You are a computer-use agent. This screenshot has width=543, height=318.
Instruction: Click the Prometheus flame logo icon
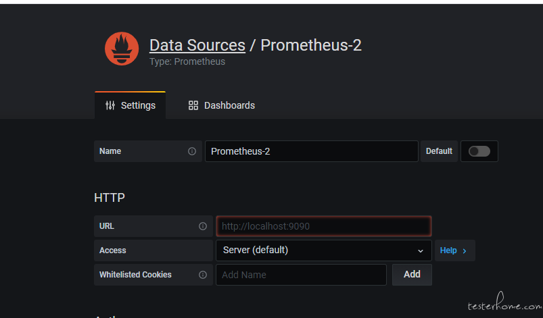(x=122, y=49)
